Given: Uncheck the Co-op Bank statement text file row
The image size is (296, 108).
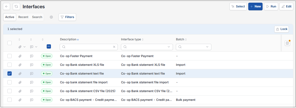Looking at the screenshot, I should [x=10, y=74].
